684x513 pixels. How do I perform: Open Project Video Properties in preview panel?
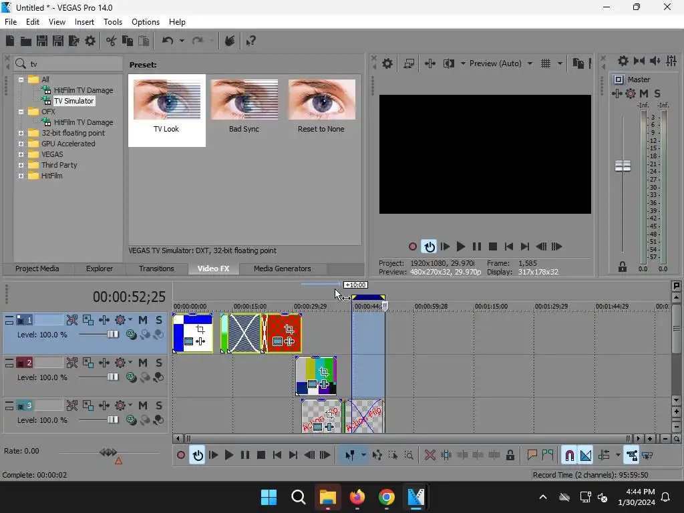387,63
